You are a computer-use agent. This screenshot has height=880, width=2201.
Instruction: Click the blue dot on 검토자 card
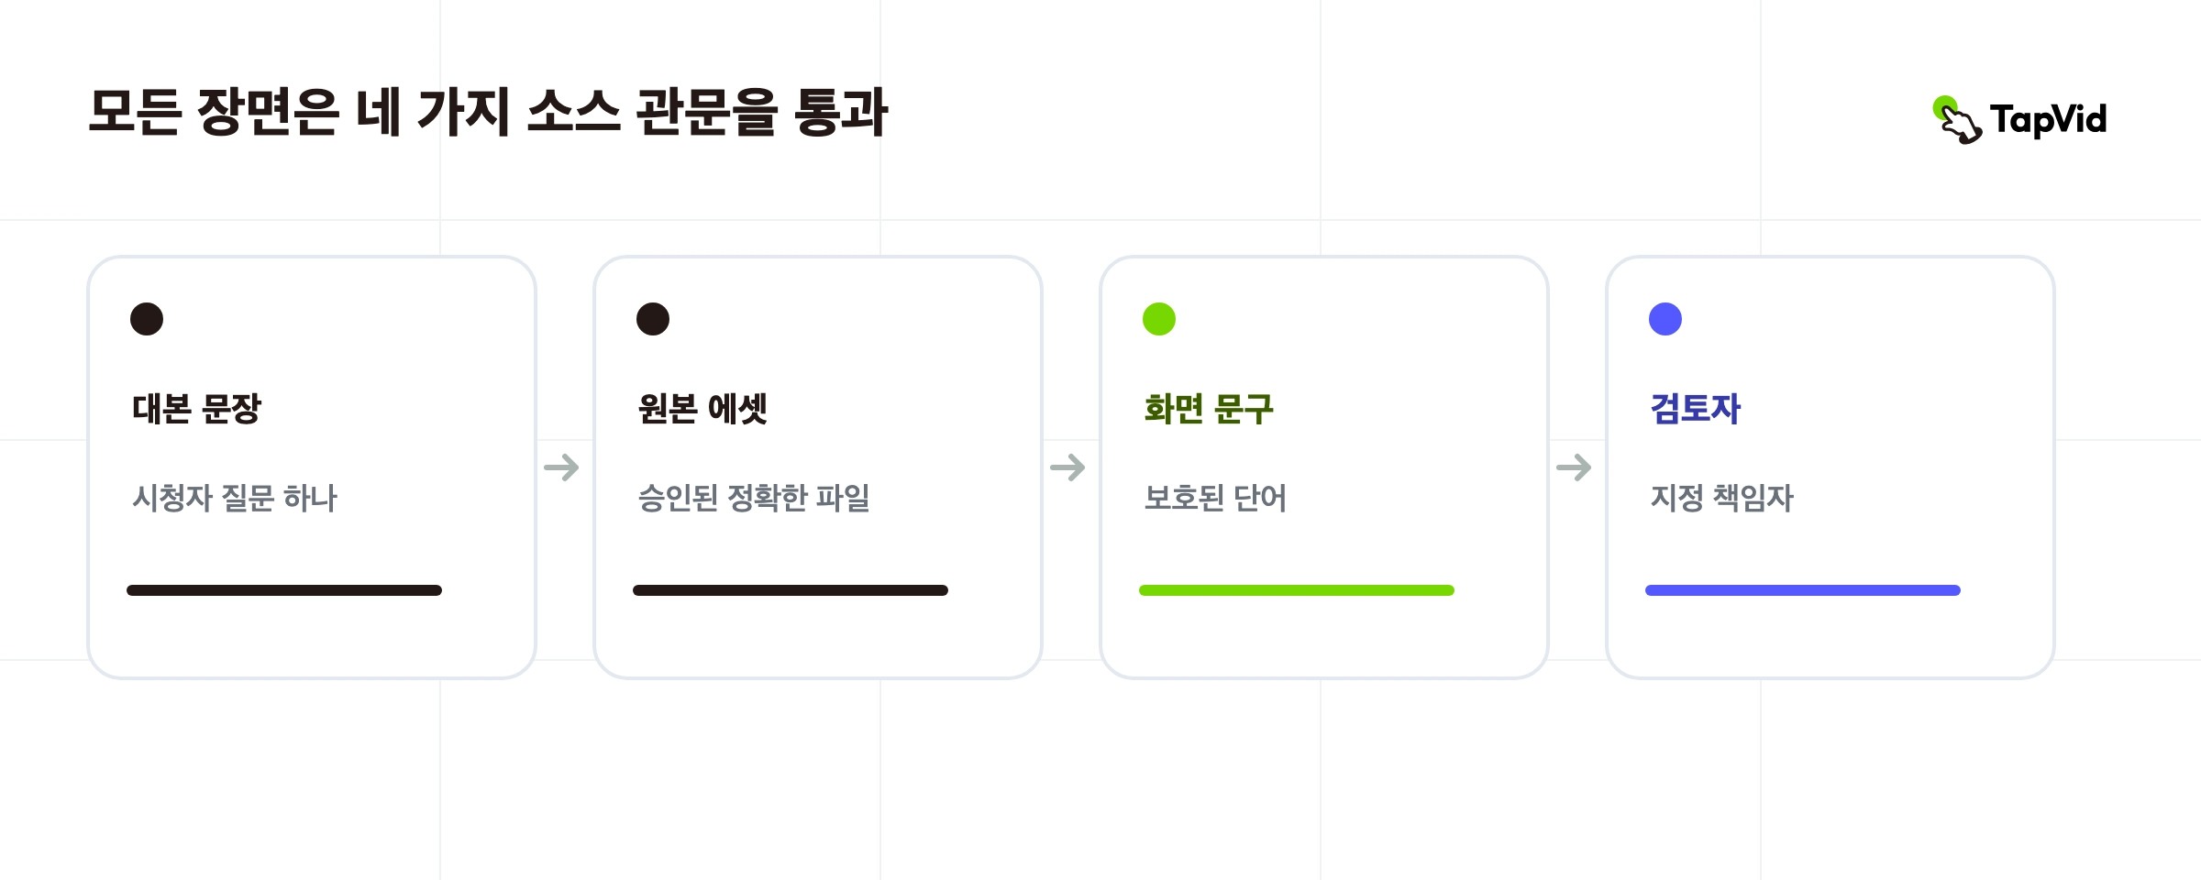point(1665,319)
